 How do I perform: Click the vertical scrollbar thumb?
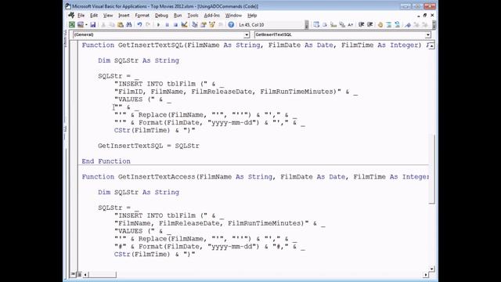[431, 169]
